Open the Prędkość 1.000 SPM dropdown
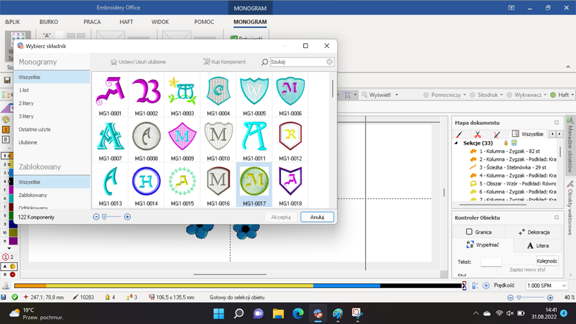This screenshot has width=576, height=324. (563, 286)
